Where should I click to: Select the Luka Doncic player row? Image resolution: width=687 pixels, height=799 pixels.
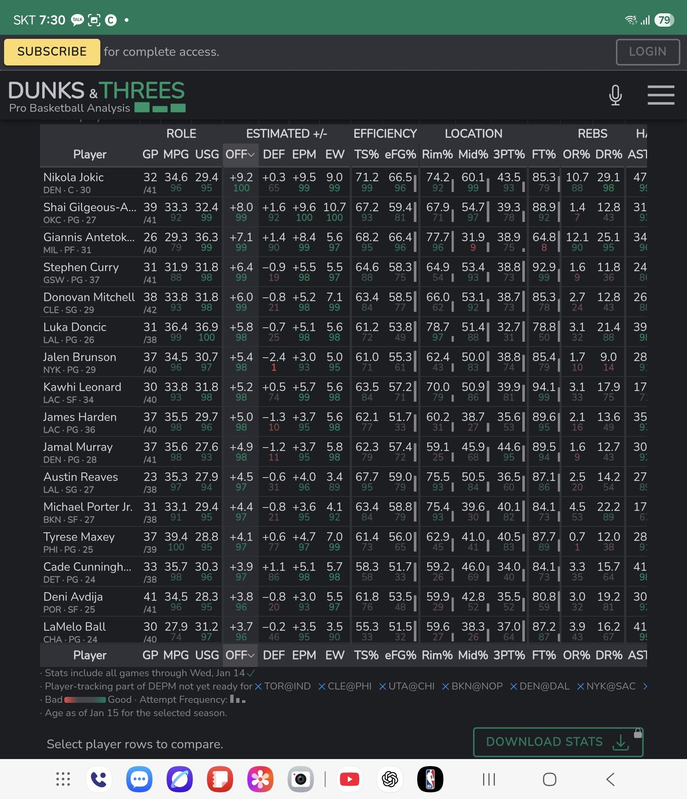click(x=343, y=332)
